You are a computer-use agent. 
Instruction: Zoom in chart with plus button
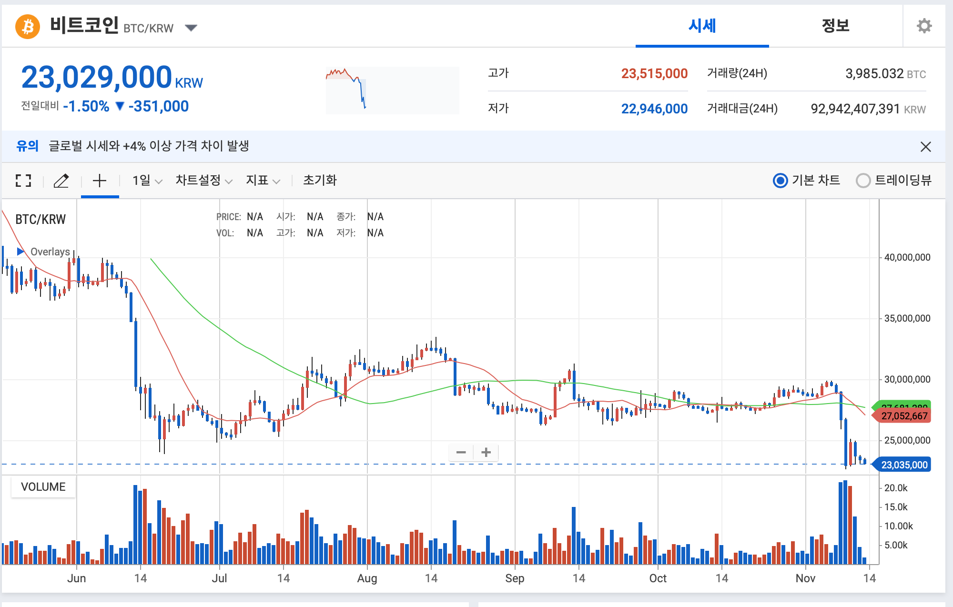pyautogui.click(x=486, y=452)
